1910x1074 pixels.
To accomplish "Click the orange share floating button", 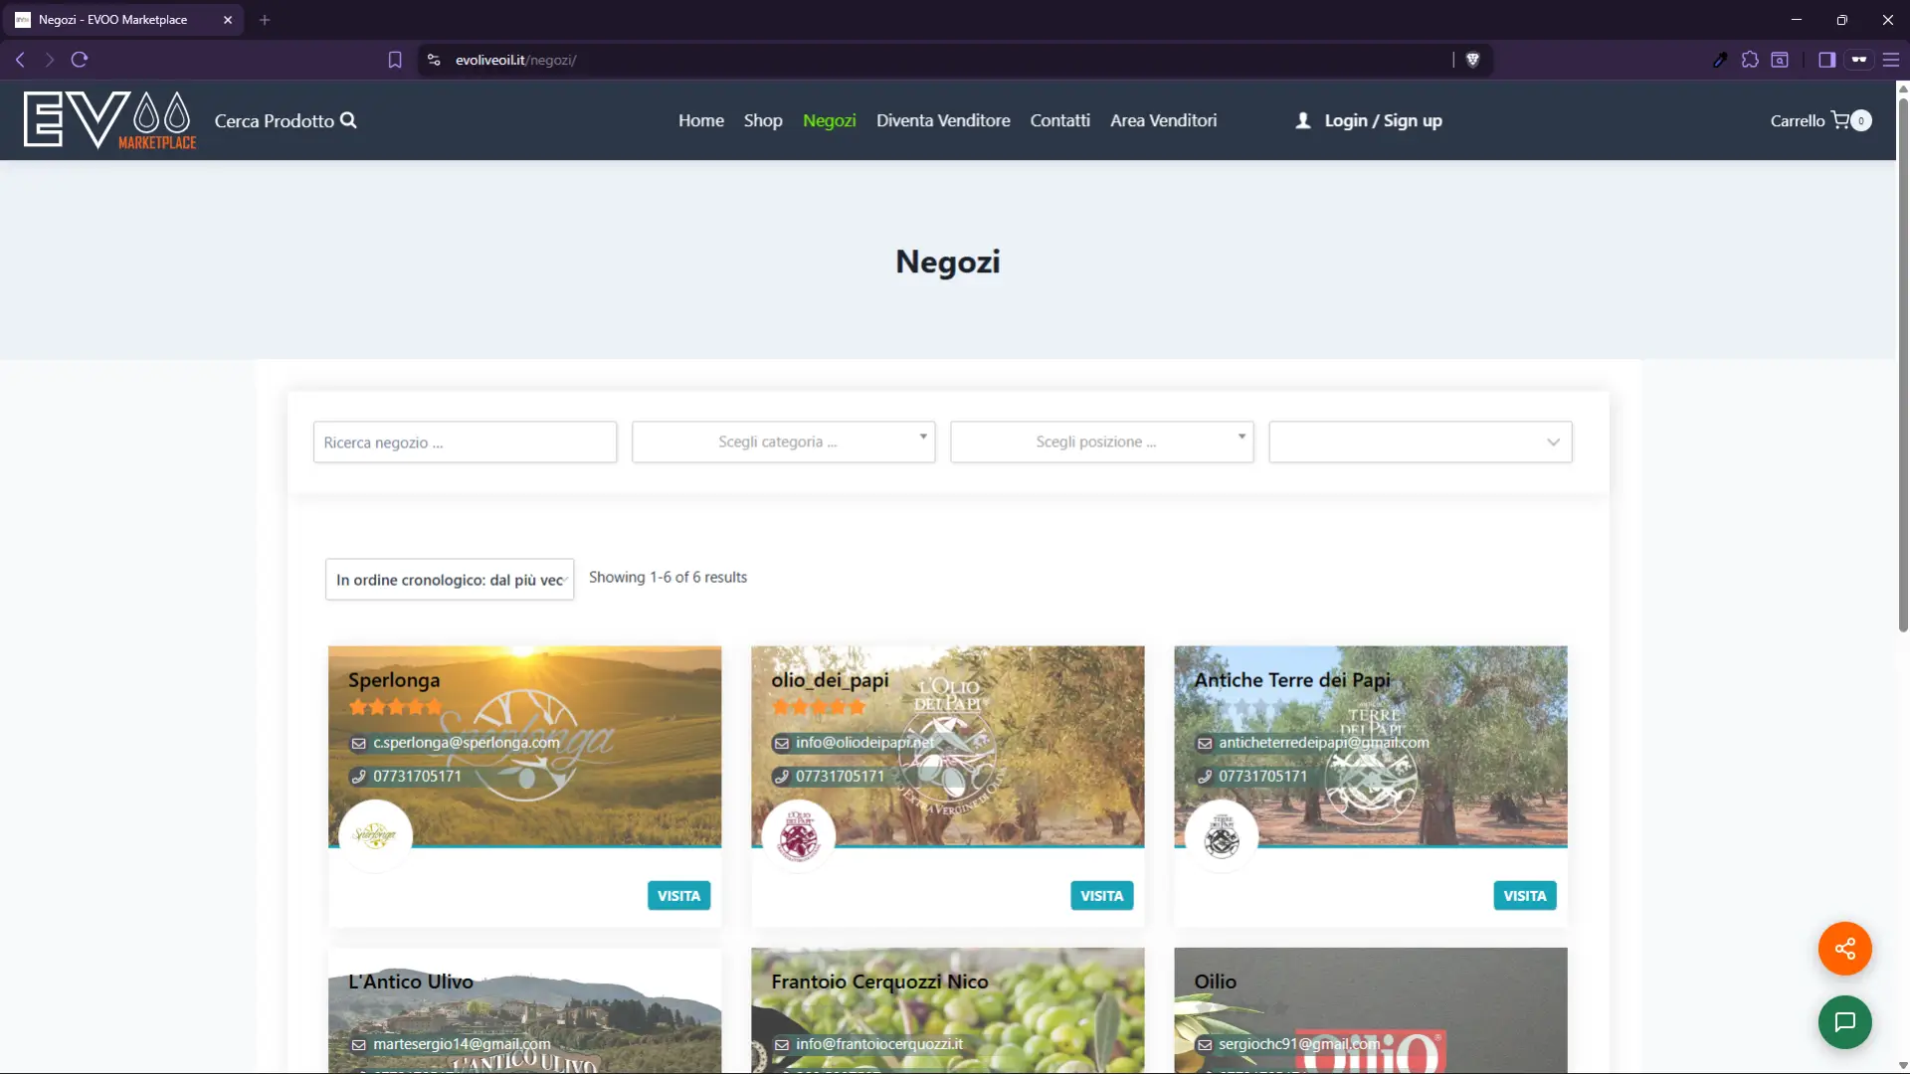I will tap(1845, 949).
